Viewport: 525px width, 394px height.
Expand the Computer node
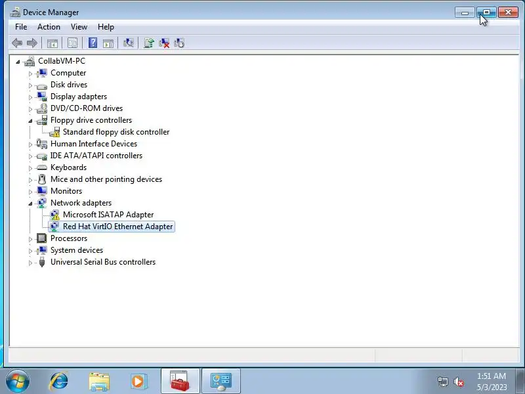[30, 74]
